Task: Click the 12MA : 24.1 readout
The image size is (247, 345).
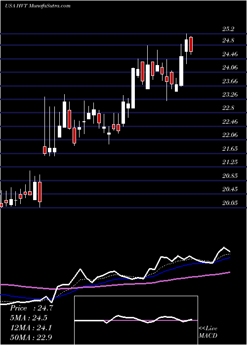Action: [x=32, y=328]
